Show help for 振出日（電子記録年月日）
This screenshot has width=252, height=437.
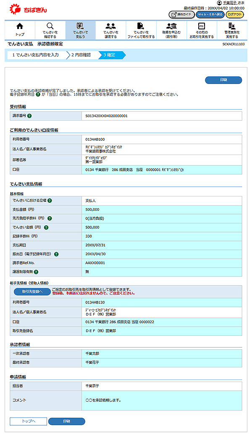[x=56, y=254]
